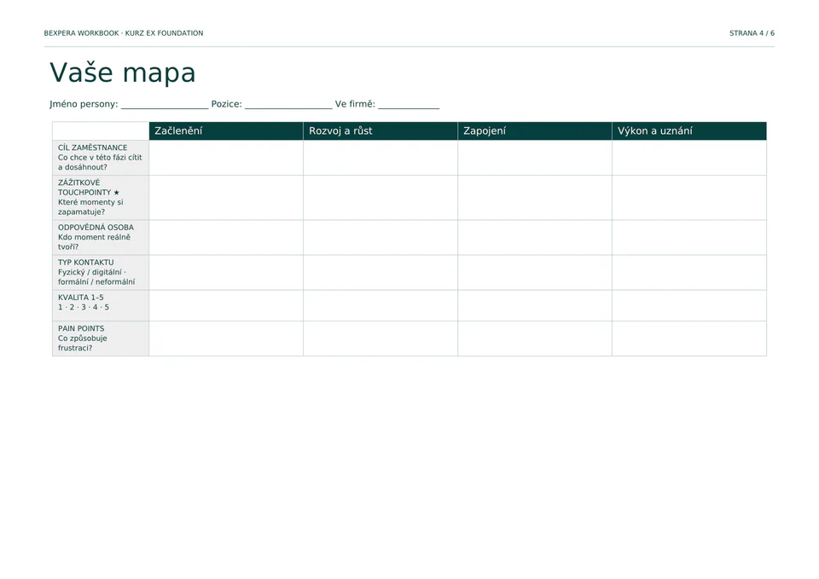
Task: Click the 'Fyzický / digitální · formální / neformální' text
Action: coord(96,276)
